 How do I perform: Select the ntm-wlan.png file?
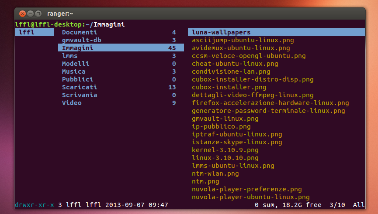click(215, 173)
